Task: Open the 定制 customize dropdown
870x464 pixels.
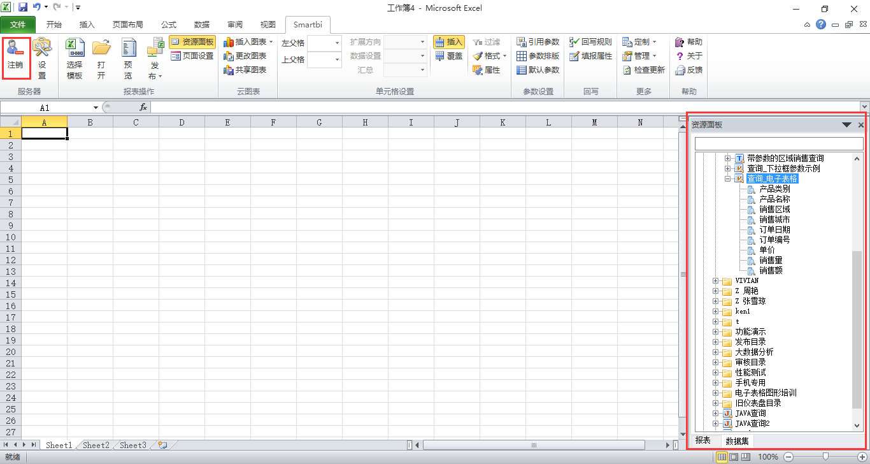Action: click(x=639, y=42)
